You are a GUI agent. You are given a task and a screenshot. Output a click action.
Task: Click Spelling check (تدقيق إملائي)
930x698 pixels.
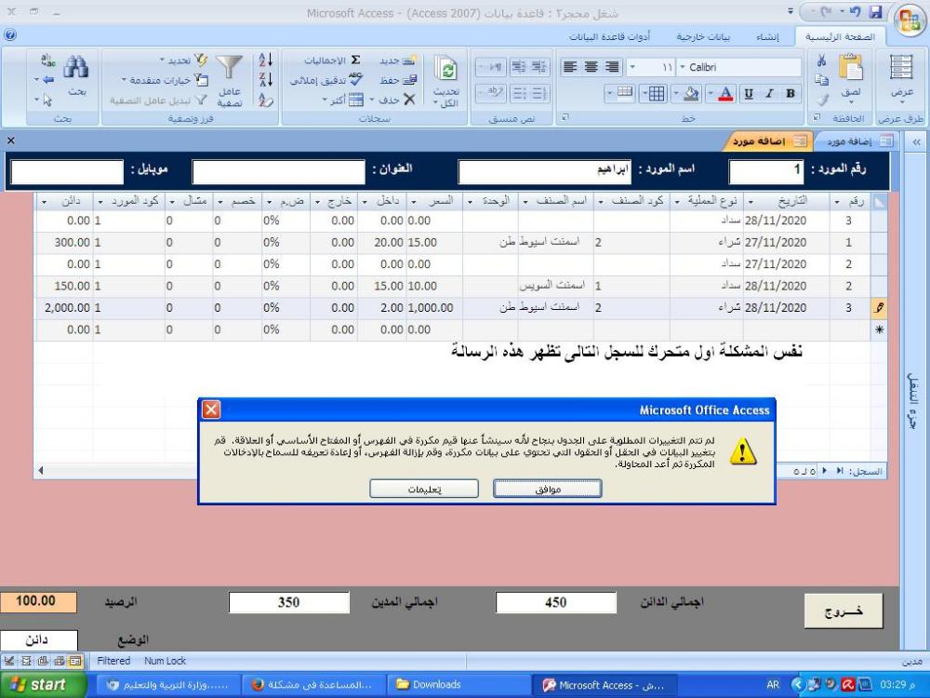[x=326, y=80]
